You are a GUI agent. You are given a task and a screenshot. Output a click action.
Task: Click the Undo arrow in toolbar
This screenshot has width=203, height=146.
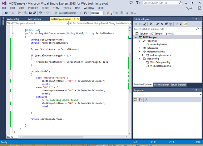[41, 13]
